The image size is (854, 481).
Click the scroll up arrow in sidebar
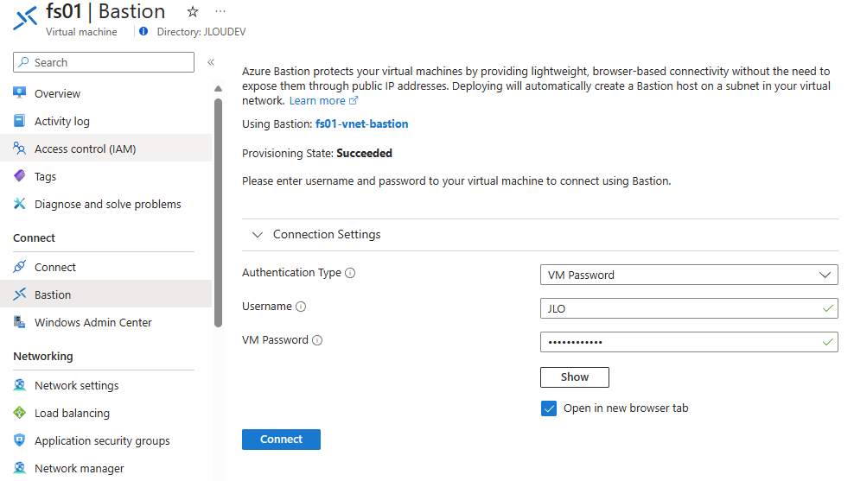click(219, 89)
